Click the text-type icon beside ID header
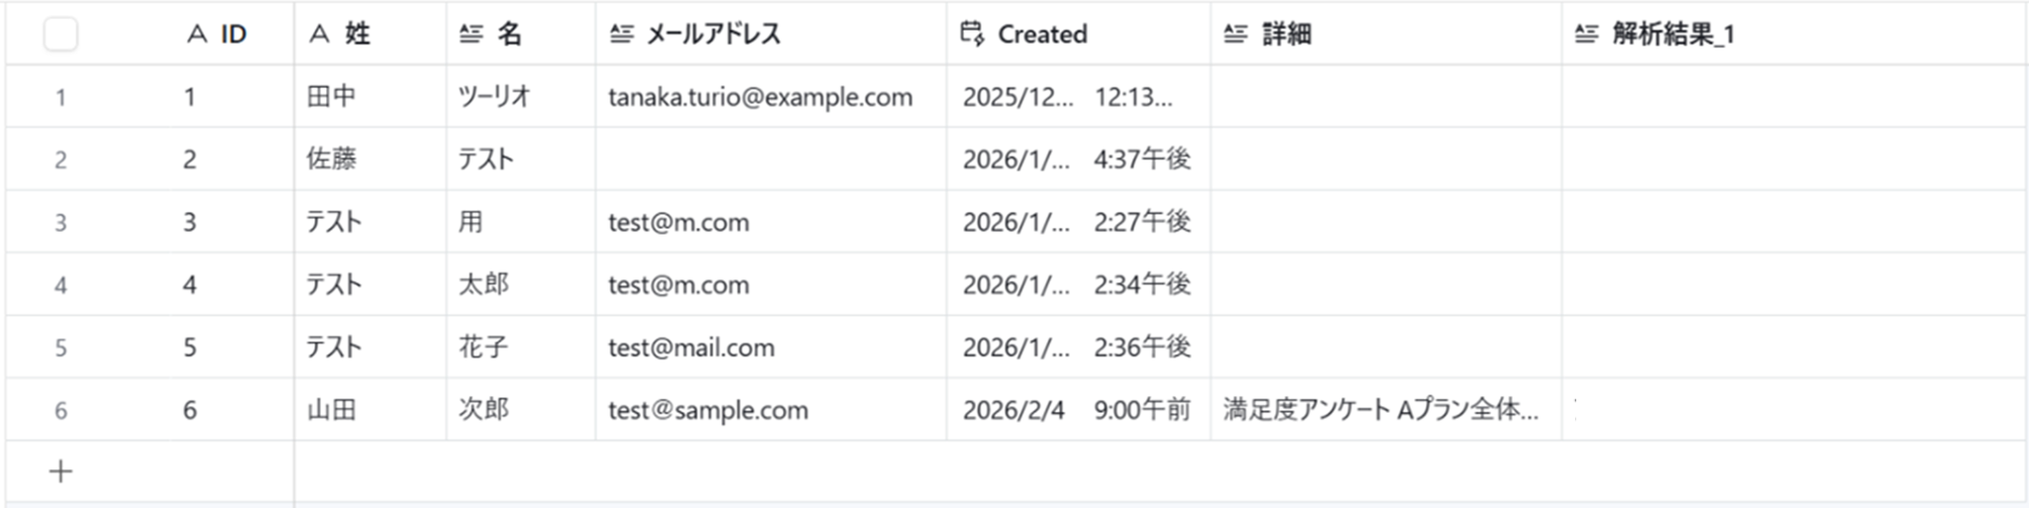This screenshot has width=2029, height=508. click(197, 35)
